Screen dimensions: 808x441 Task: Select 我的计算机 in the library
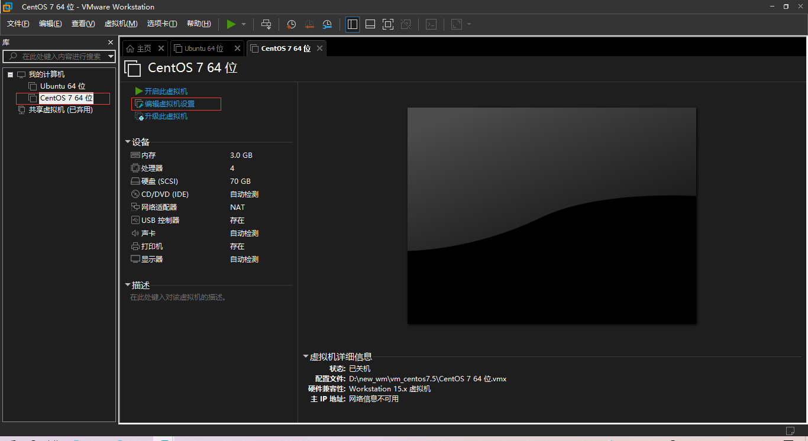tap(47, 74)
